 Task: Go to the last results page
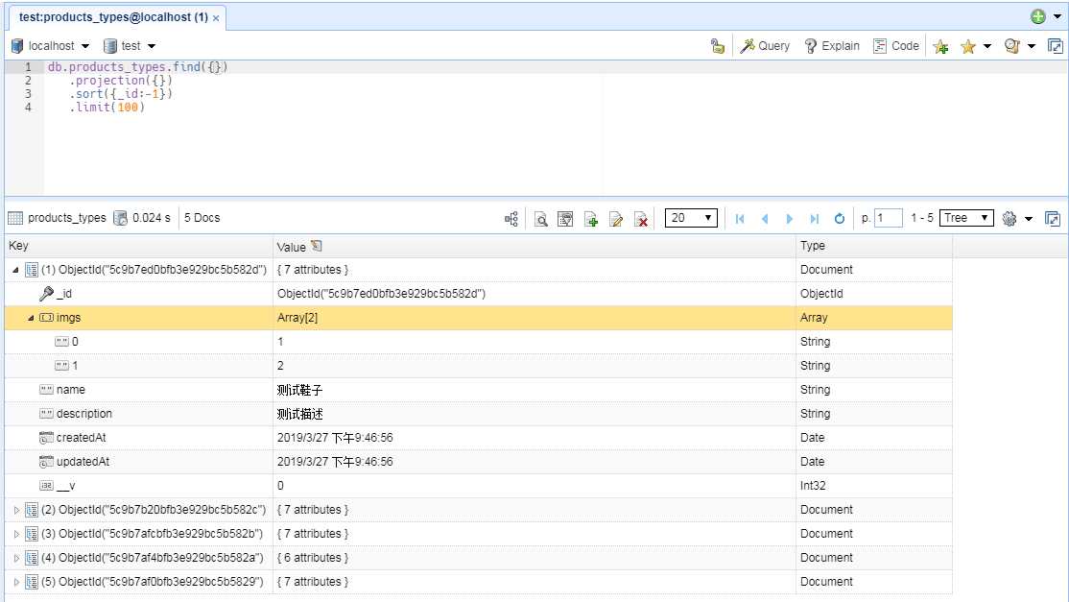coord(814,219)
